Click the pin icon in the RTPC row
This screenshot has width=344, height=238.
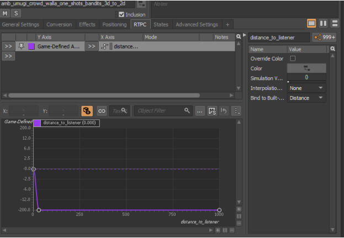tap(22, 47)
